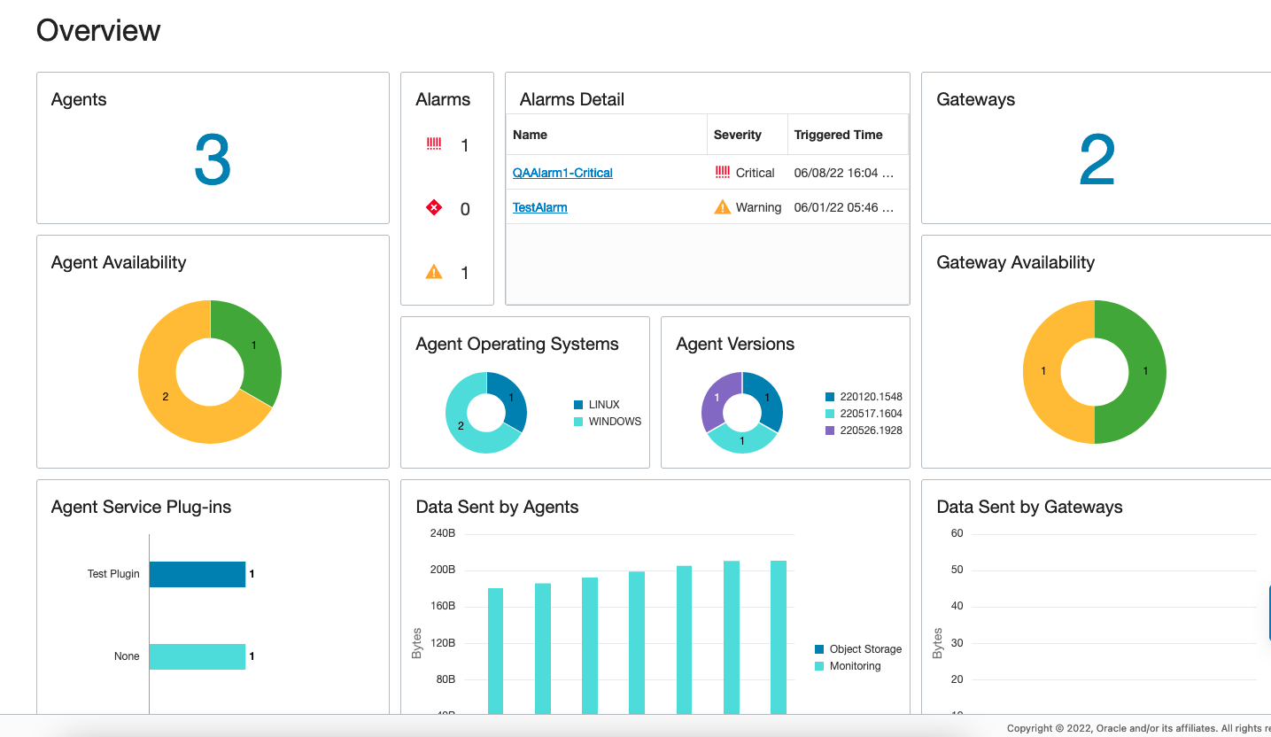Viewport: 1271px width, 737px height.
Task: Select the Object Storage legend swatch
Action: tap(819, 649)
